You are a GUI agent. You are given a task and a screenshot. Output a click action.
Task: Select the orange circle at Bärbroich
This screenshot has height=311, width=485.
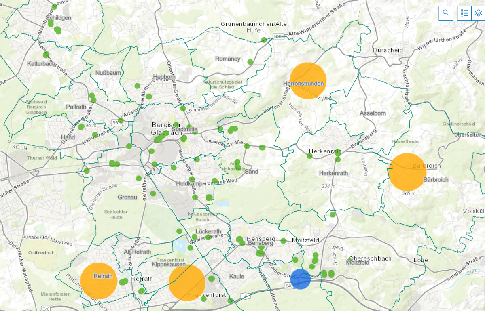pos(407,172)
